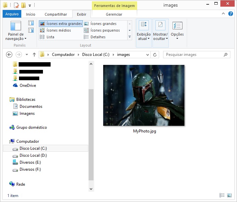Go up one folder level
This screenshot has width=237, height=202.
coord(34,55)
